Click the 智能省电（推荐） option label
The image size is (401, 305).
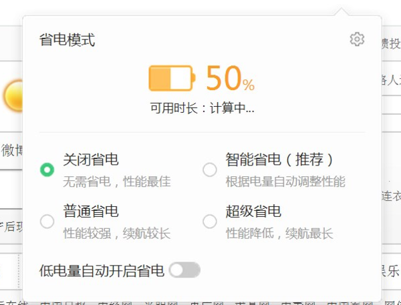(x=279, y=160)
